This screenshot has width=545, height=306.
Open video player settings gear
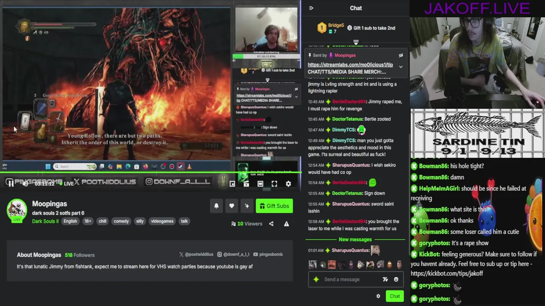[288, 184]
